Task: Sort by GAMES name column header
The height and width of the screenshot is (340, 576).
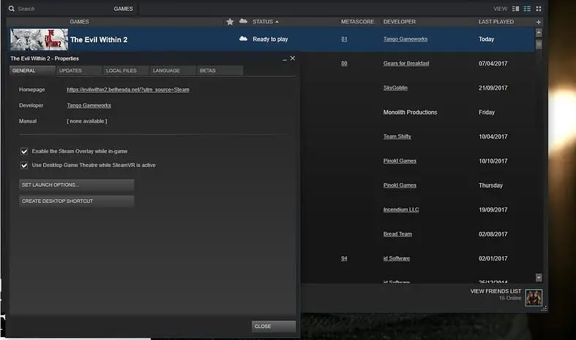Action: (80, 22)
